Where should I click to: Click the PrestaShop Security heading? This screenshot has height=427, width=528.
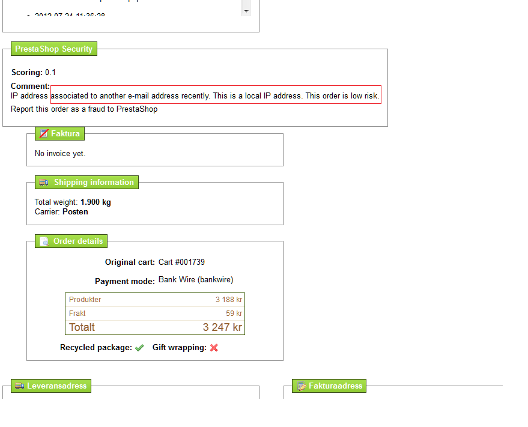point(54,49)
